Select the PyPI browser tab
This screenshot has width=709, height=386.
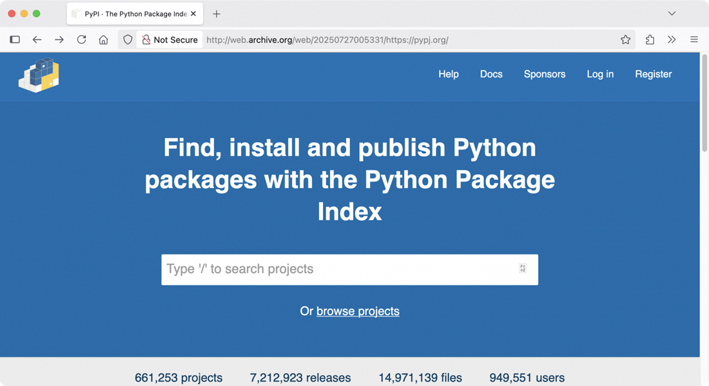(x=129, y=14)
